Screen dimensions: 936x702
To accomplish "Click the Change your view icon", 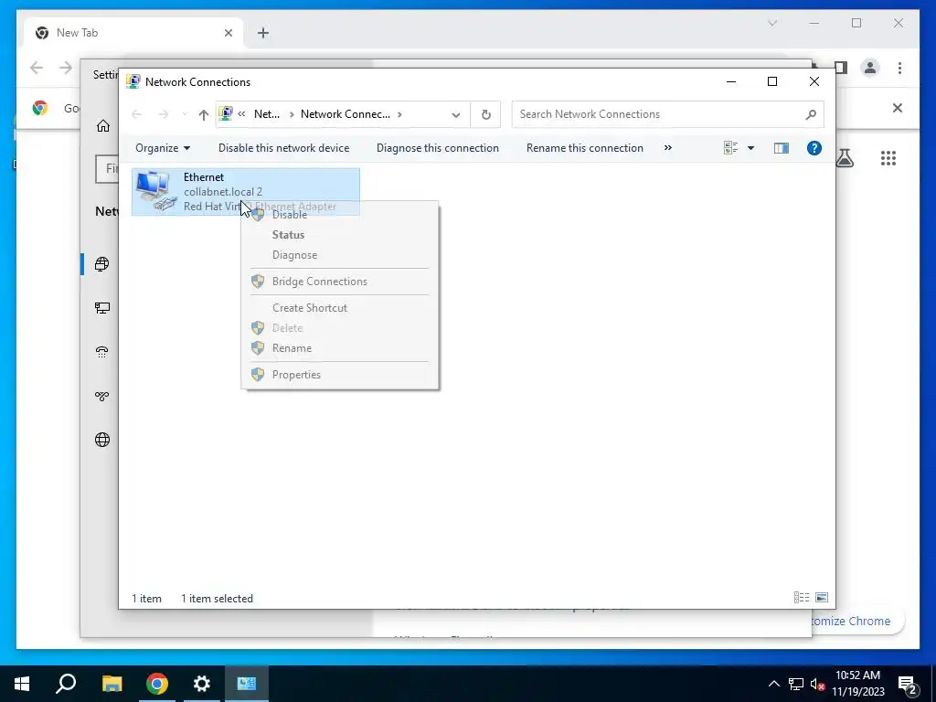I will [730, 148].
